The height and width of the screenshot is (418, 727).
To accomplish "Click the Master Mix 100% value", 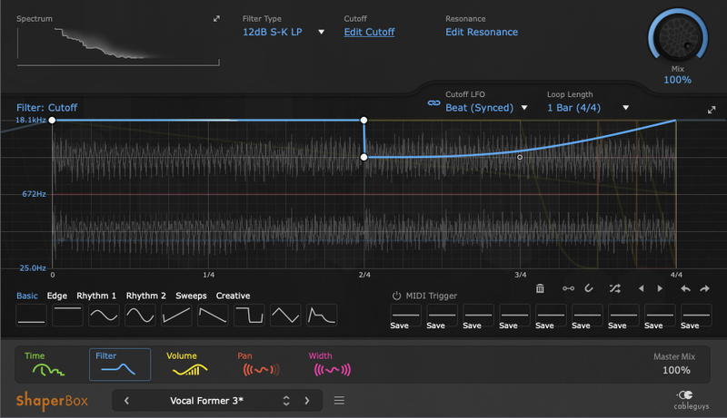I will point(676,370).
